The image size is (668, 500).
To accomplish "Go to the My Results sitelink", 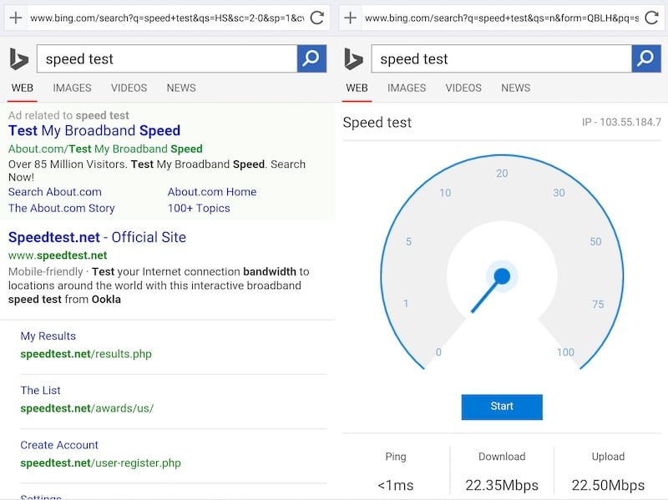I will (x=48, y=336).
